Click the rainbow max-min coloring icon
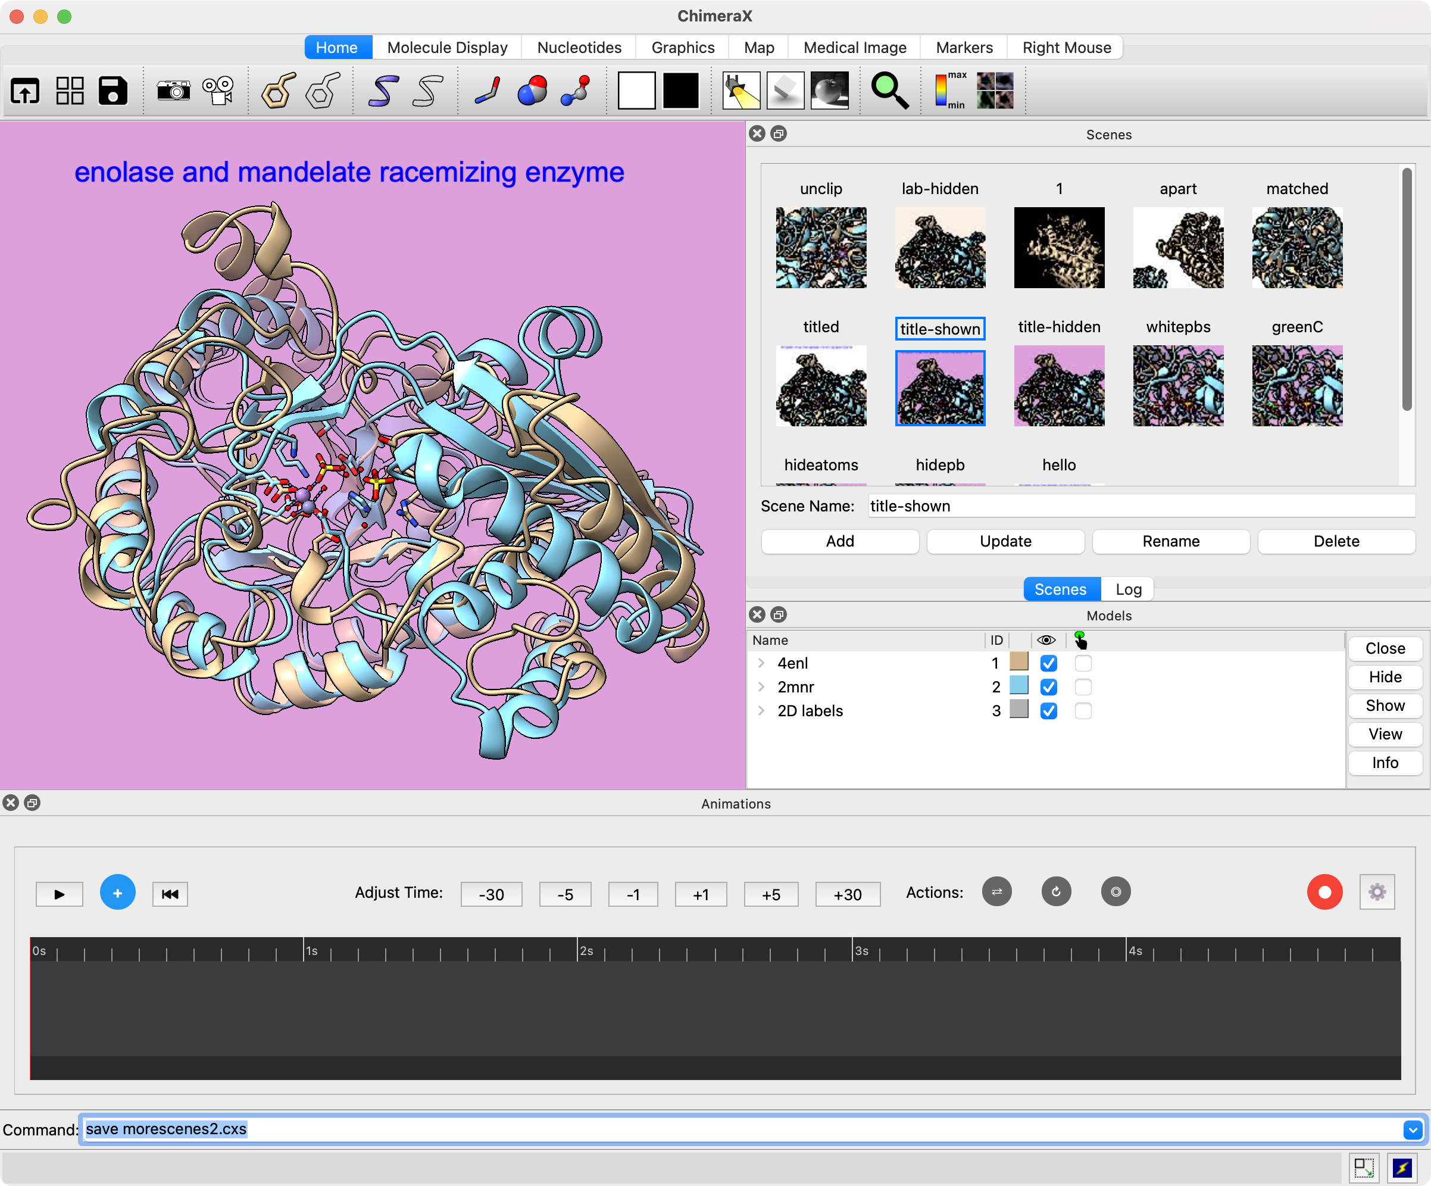 (949, 90)
